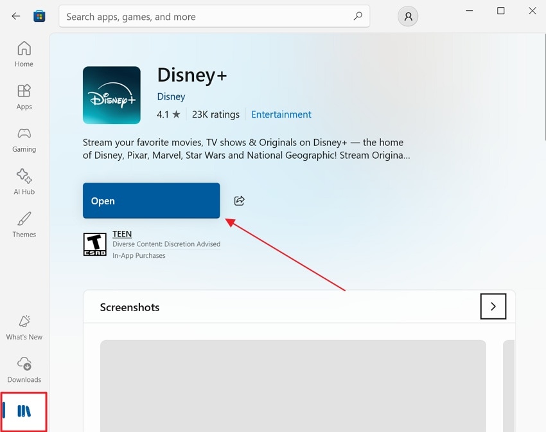The width and height of the screenshot is (546, 432).
Task: Click the Disney+ app logo tile
Action: pos(111,95)
